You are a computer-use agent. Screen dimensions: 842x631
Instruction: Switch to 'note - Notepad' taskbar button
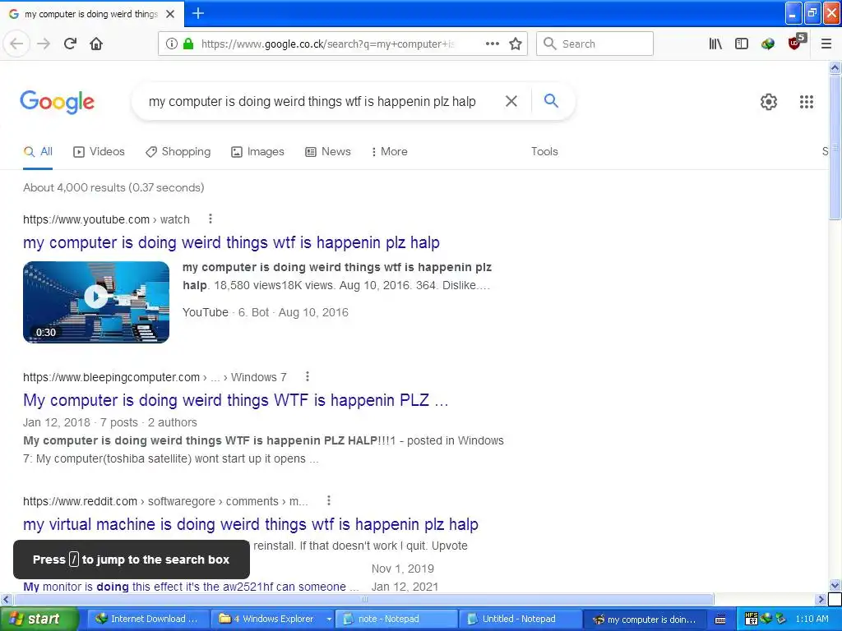click(x=396, y=619)
